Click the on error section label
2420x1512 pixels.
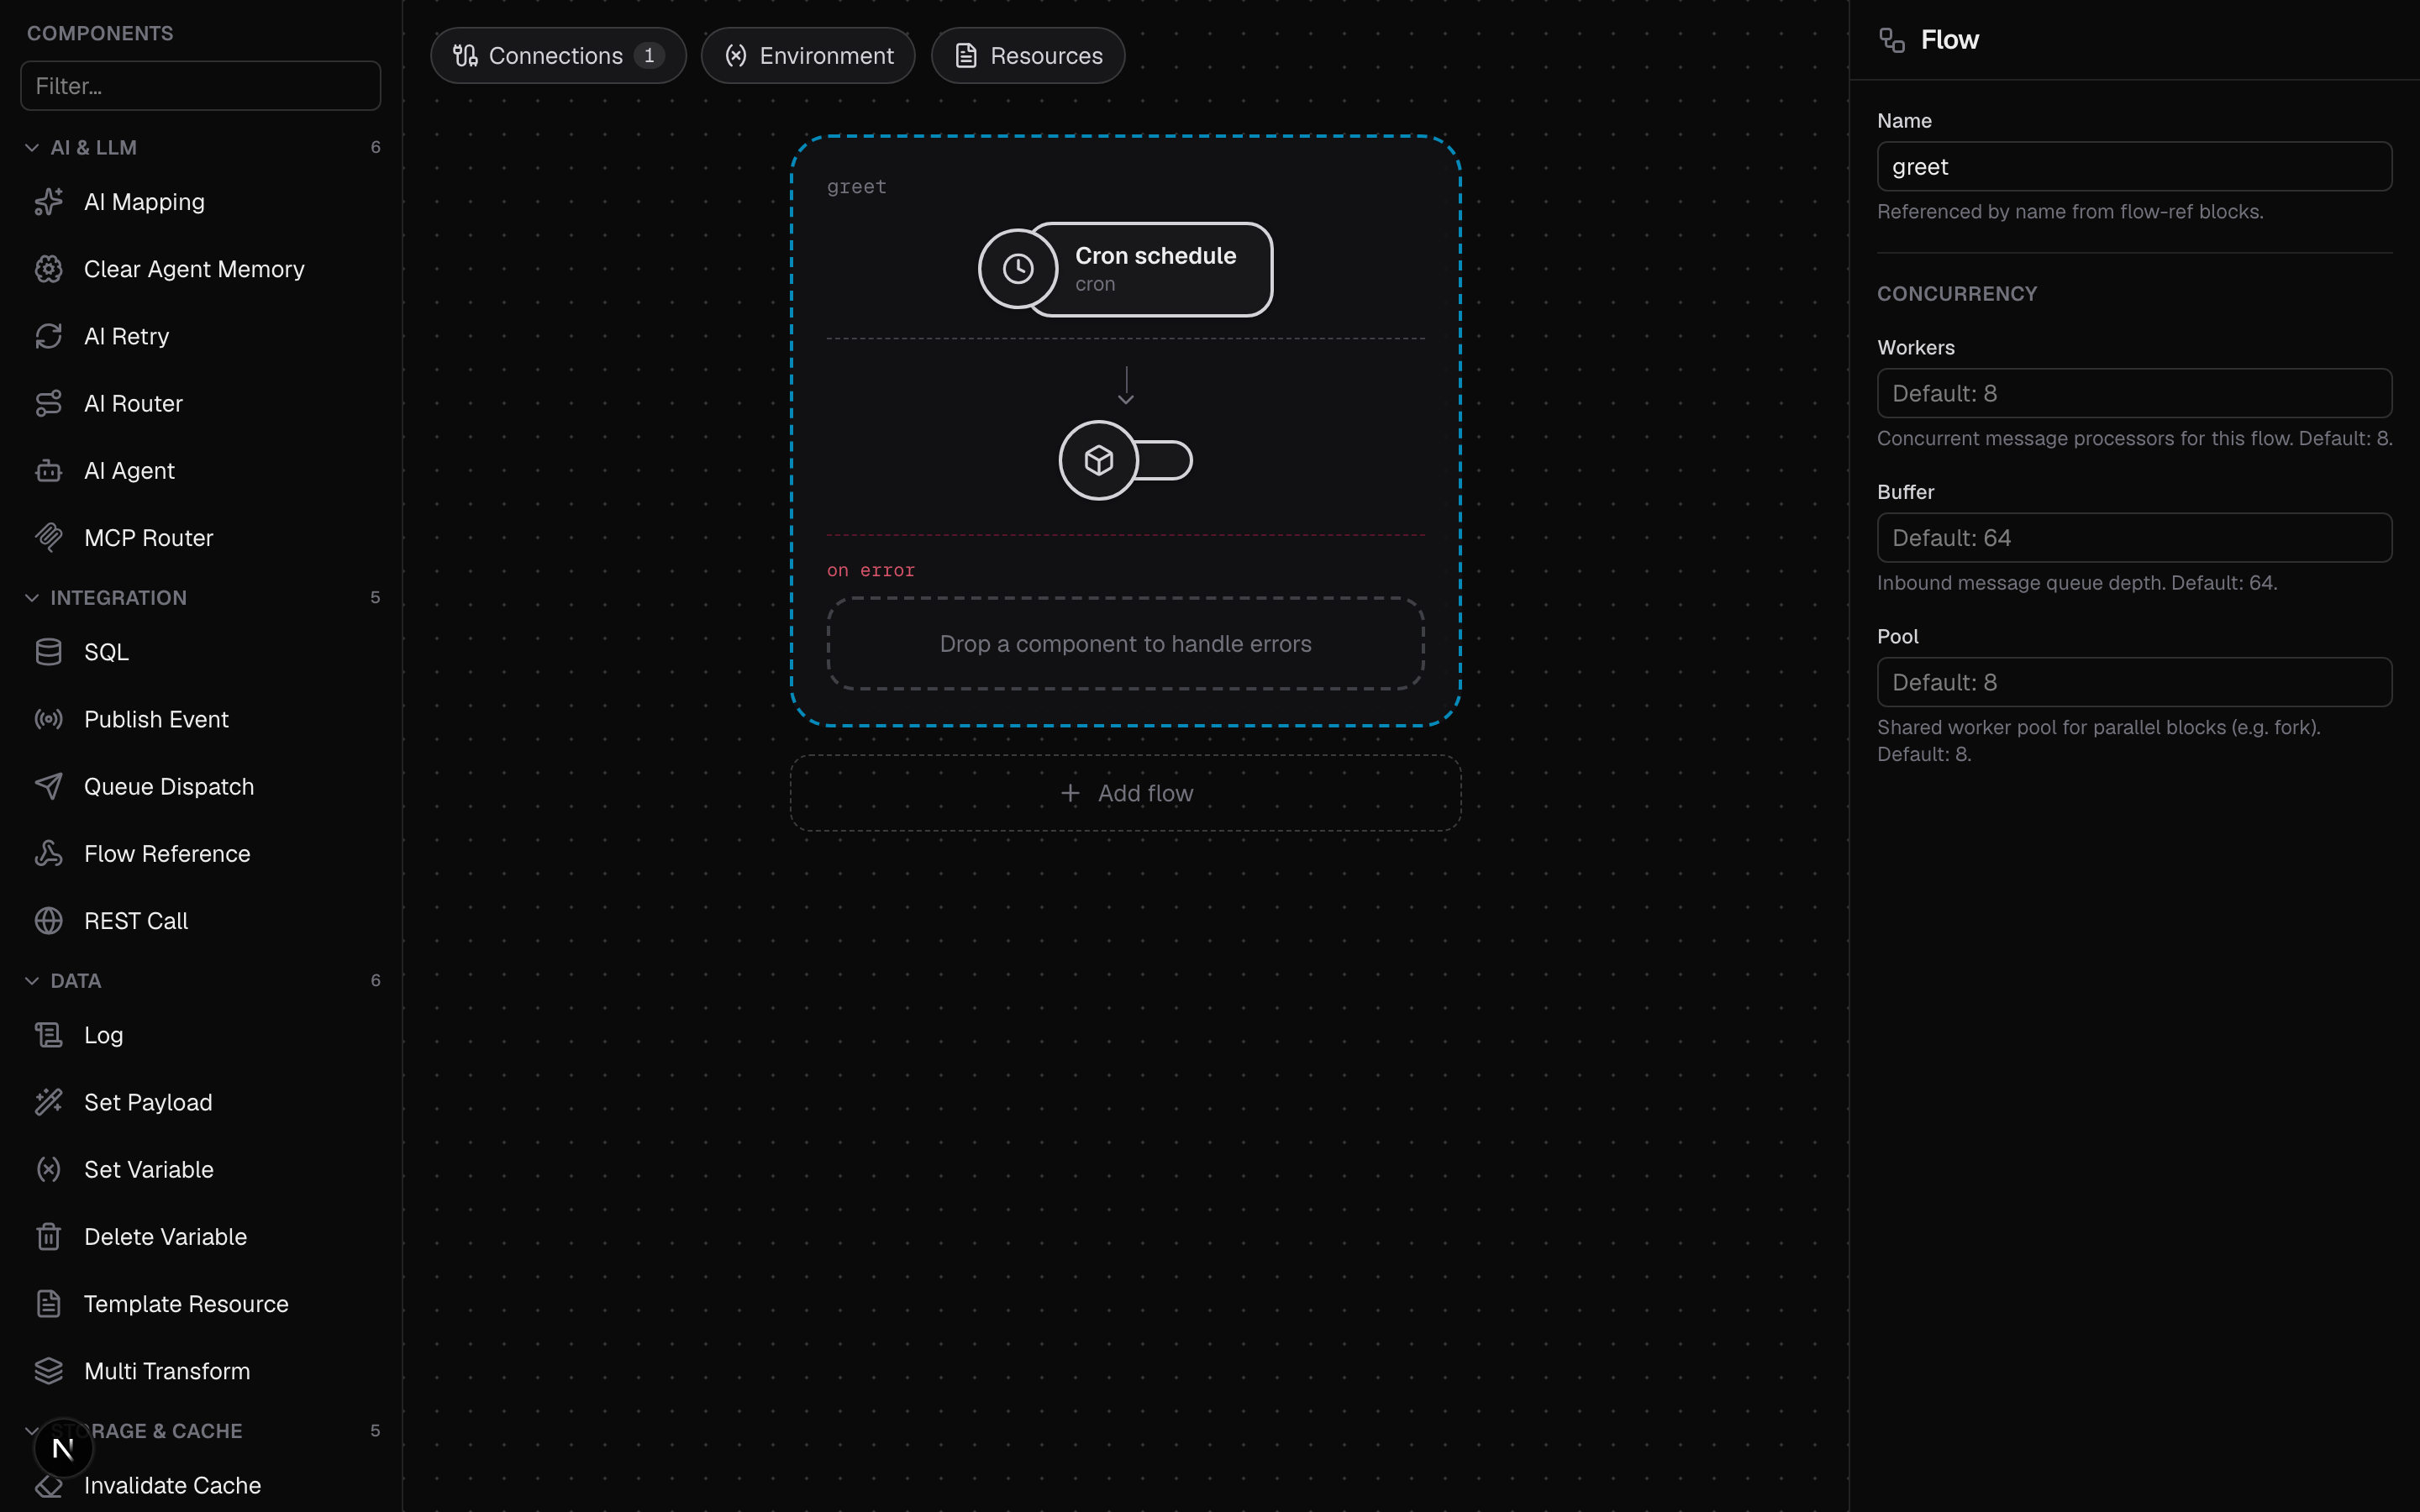pos(870,570)
